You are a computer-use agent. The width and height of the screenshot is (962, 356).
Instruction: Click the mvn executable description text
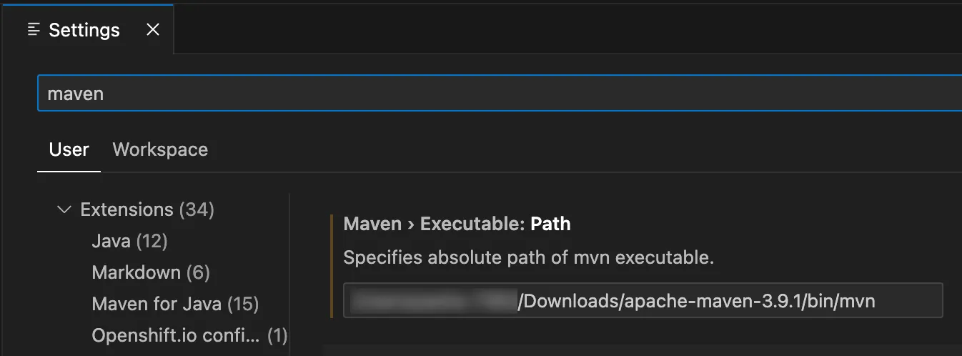coord(529,257)
